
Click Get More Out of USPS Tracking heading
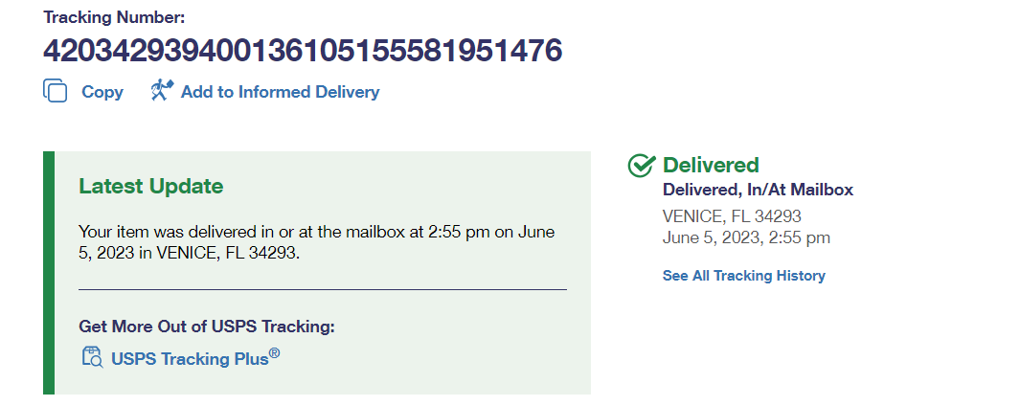(x=207, y=327)
